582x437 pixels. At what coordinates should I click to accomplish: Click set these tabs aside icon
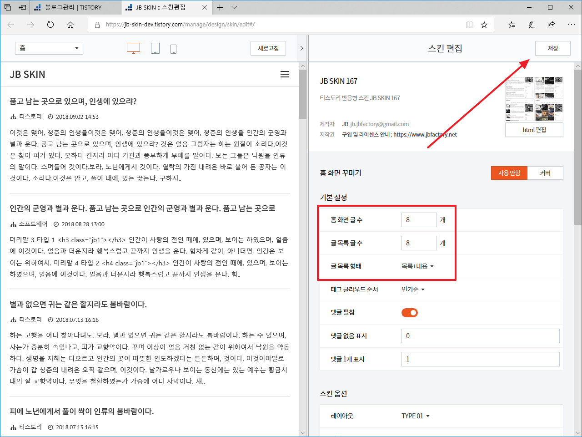pyautogui.click(x=22, y=7)
